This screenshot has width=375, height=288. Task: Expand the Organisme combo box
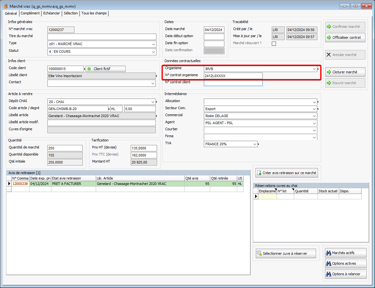(x=314, y=69)
